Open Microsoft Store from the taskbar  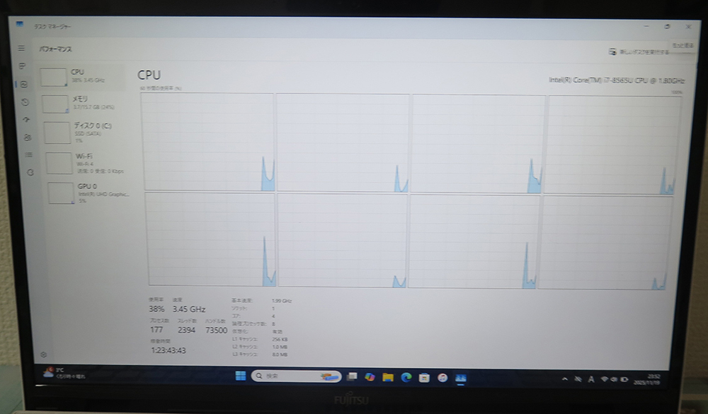(424, 378)
